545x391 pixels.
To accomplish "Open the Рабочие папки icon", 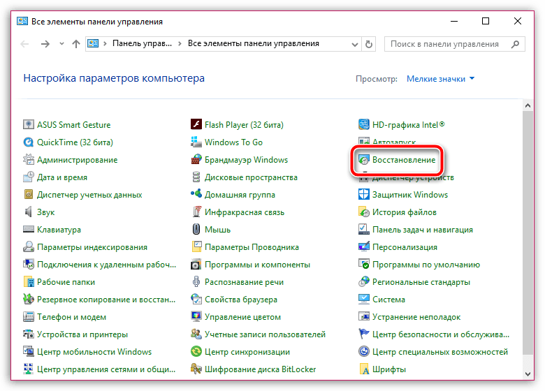I will [x=28, y=281].
